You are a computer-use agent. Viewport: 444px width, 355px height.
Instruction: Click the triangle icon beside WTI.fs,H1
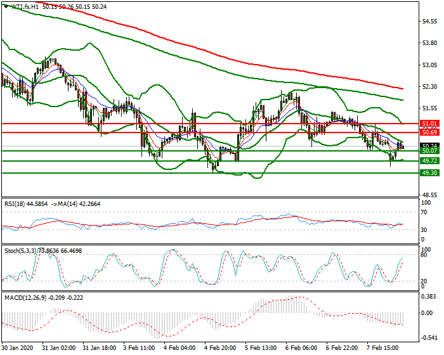pos(6,6)
